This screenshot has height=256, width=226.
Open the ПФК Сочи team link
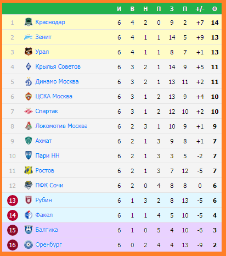point(49,185)
